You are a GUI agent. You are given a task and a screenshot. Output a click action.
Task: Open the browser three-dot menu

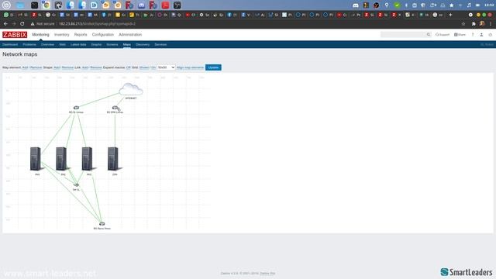491,24
